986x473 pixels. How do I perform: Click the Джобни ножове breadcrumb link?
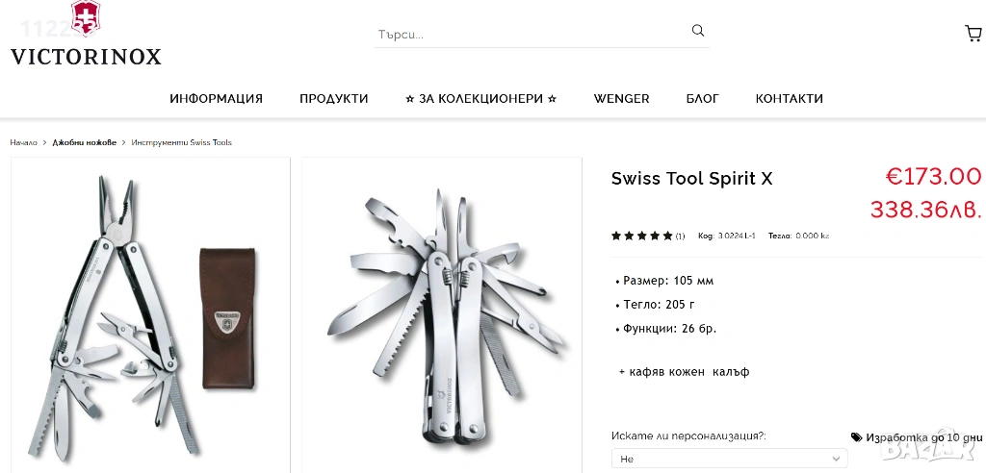pos(85,142)
